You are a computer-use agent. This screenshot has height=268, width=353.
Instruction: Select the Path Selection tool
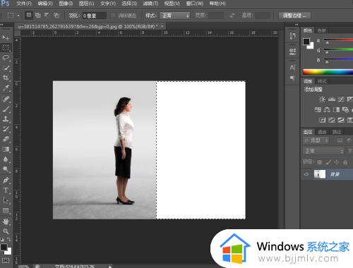tap(6, 200)
